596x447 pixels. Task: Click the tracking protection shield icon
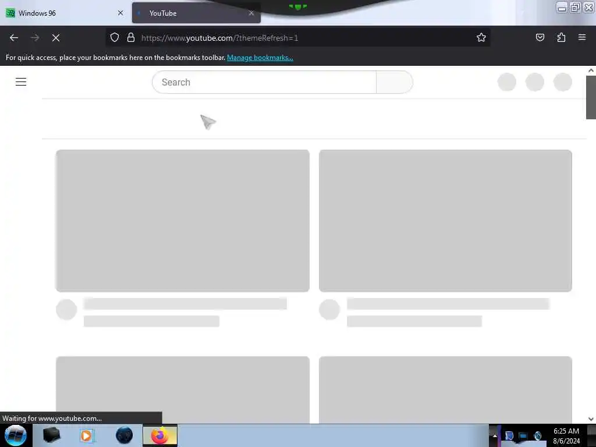point(115,37)
